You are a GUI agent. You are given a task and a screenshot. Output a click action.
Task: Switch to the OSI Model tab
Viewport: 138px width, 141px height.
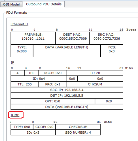[11, 5]
